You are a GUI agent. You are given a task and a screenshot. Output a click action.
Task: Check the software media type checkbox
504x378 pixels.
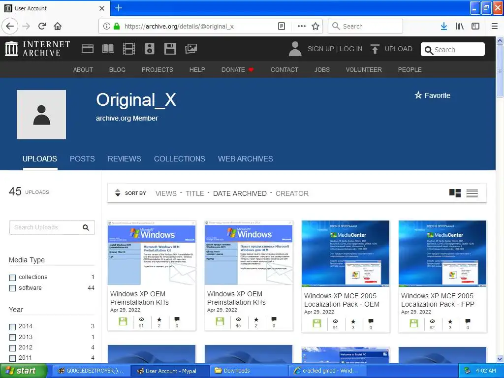12,288
